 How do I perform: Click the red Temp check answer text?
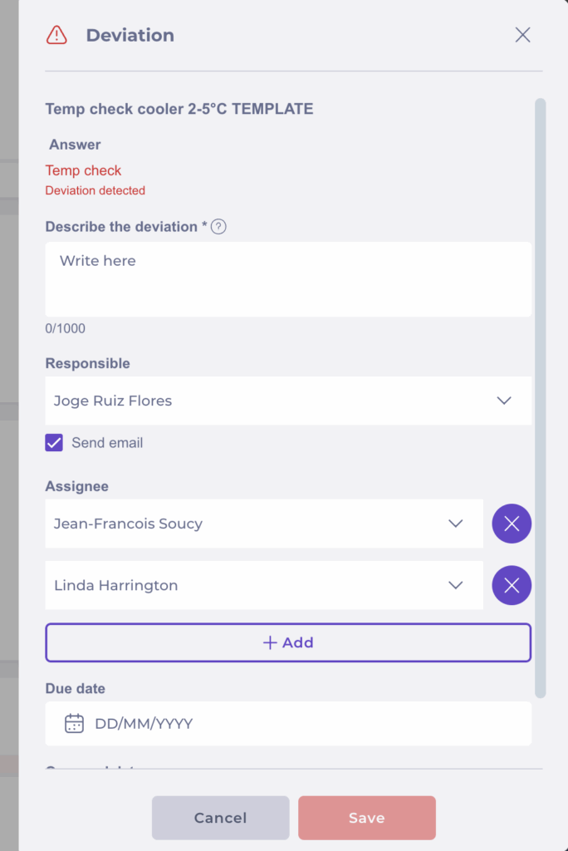tap(83, 170)
